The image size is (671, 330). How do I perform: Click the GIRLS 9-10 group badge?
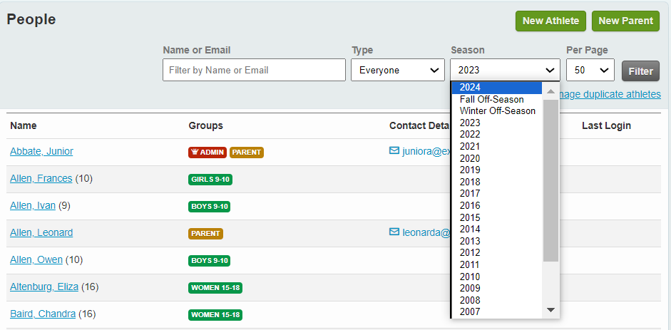(210, 179)
